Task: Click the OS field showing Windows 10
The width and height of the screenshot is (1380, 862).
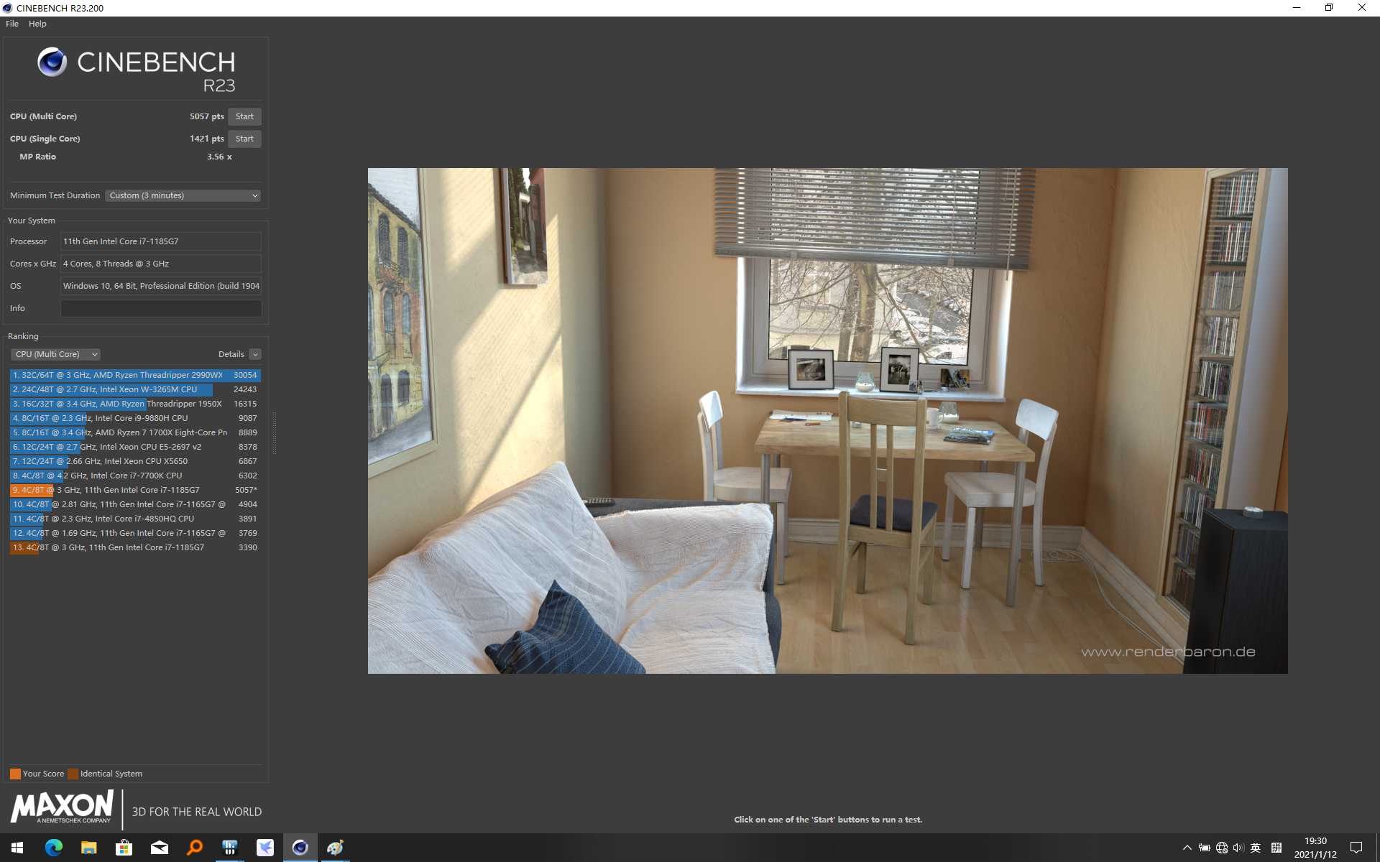Action: click(x=161, y=286)
